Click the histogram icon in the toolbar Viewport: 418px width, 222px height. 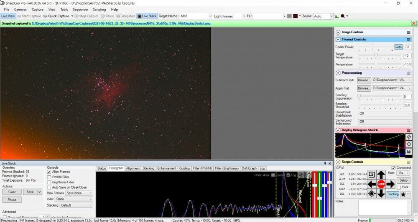(x=336, y=16)
